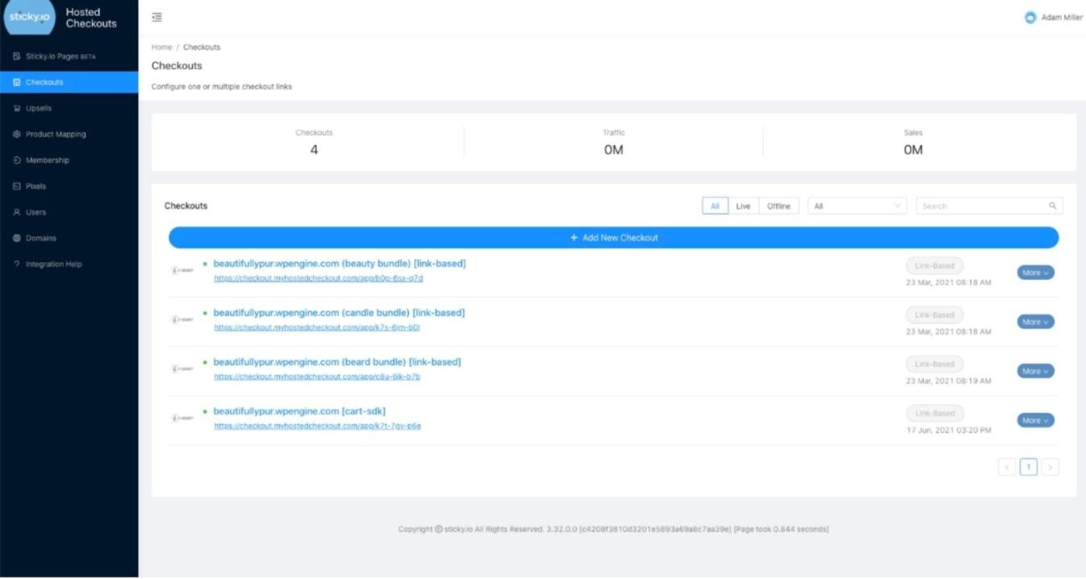1086x579 pixels.
Task: Collapse the sidebar with the menu-fold icon
Action: click(x=157, y=17)
